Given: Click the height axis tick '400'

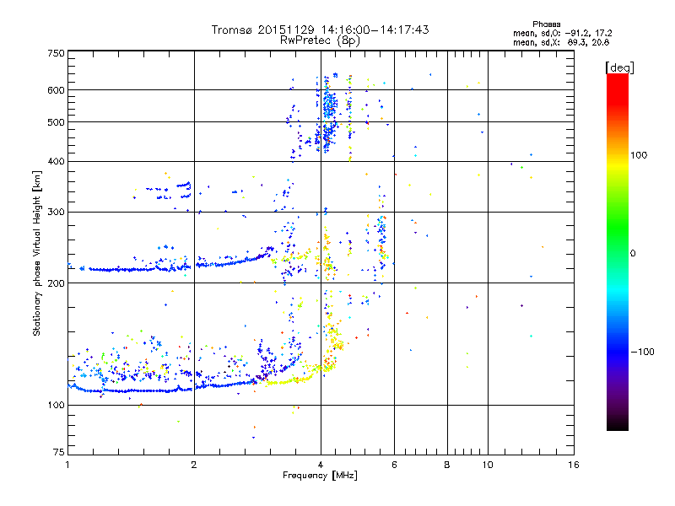Looking at the screenshot, I should point(56,161).
